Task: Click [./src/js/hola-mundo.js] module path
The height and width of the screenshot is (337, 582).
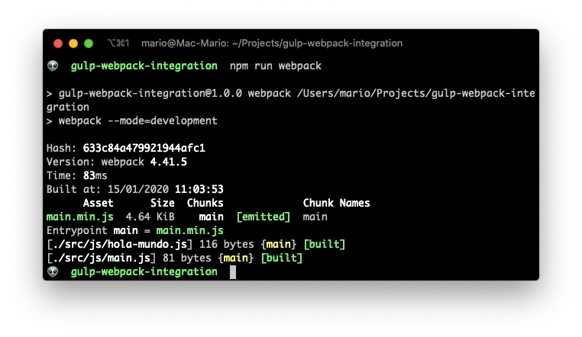Action: coord(119,244)
